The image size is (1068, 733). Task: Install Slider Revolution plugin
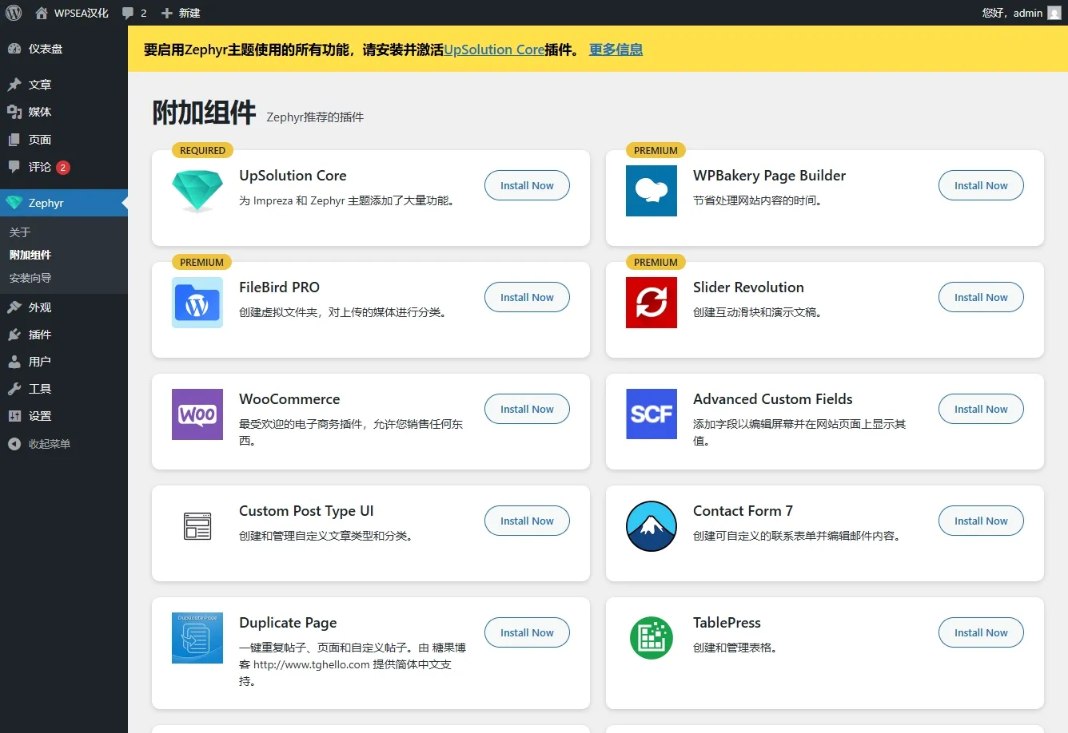981,297
